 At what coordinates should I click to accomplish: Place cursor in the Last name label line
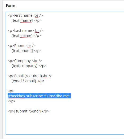coord(25,31)
